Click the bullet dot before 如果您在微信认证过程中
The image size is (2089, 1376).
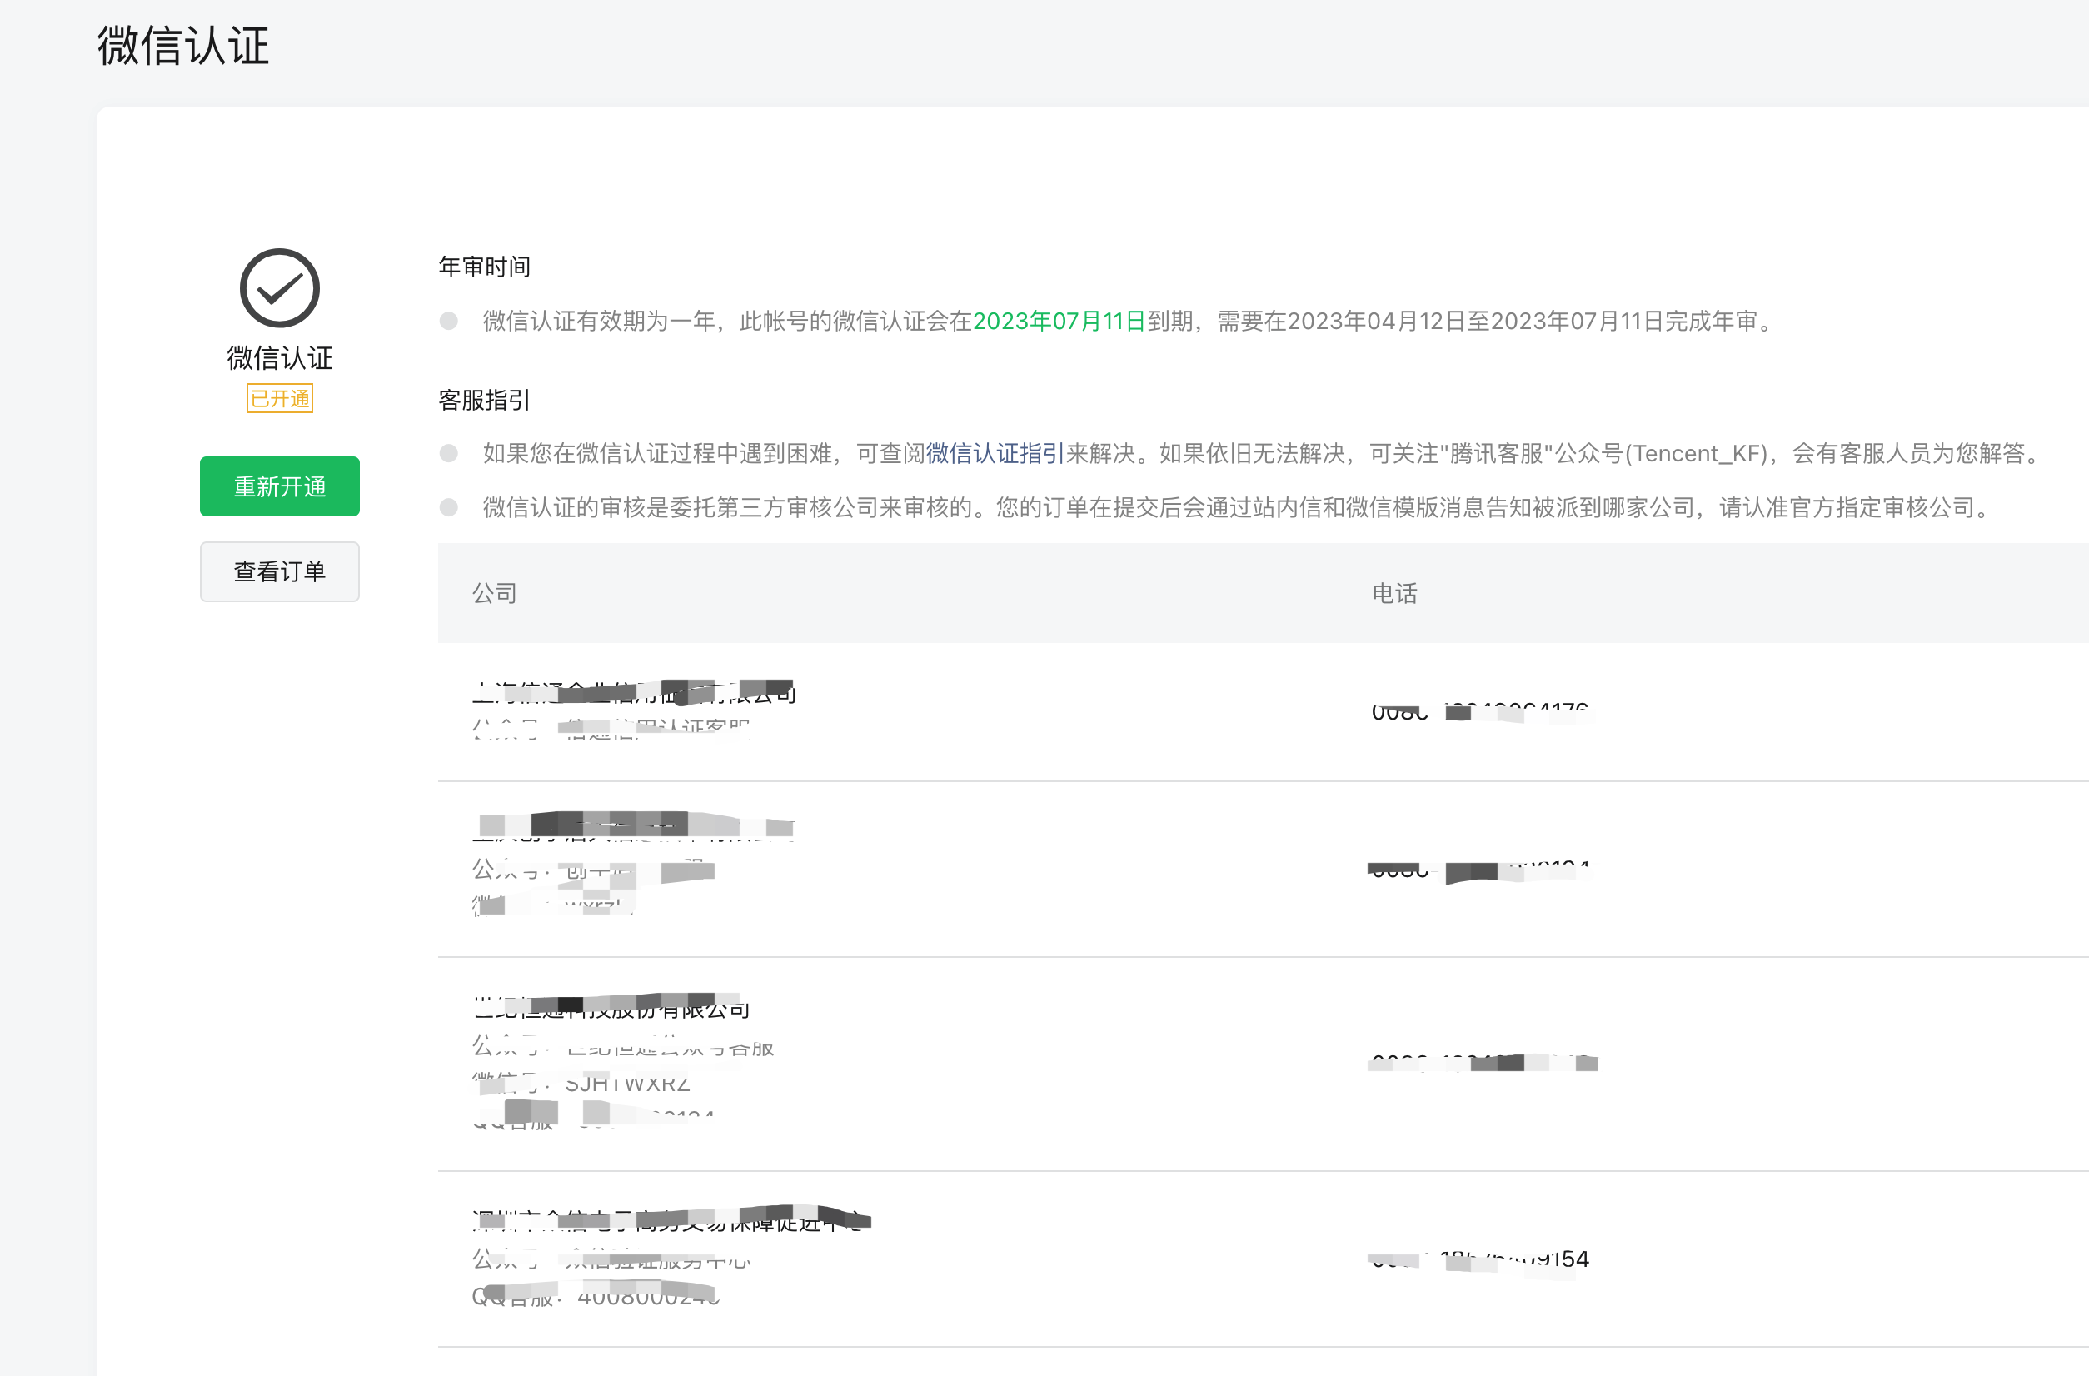click(x=448, y=454)
